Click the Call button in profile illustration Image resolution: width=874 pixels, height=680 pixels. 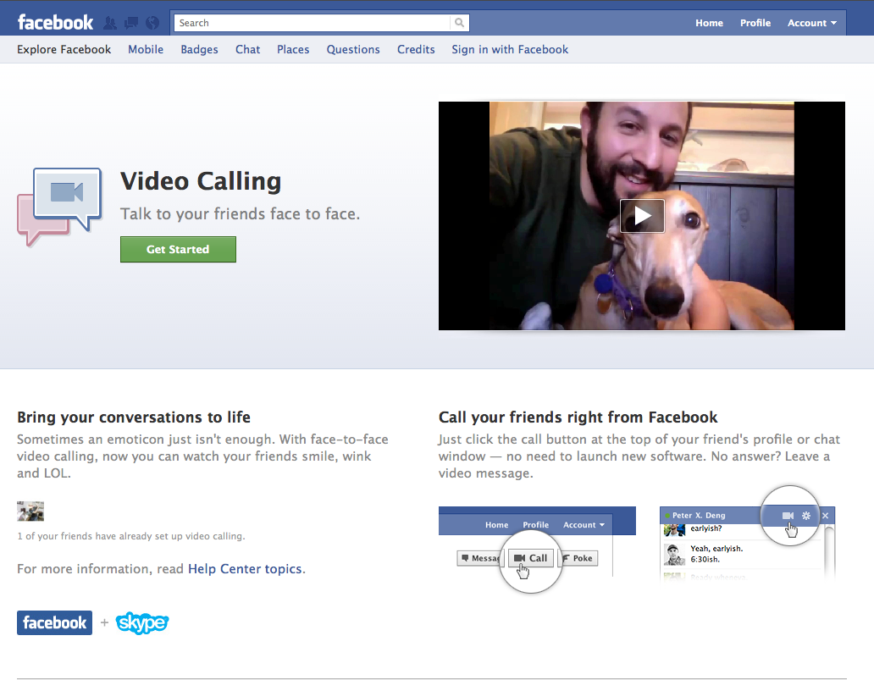(x=531, y=558)
